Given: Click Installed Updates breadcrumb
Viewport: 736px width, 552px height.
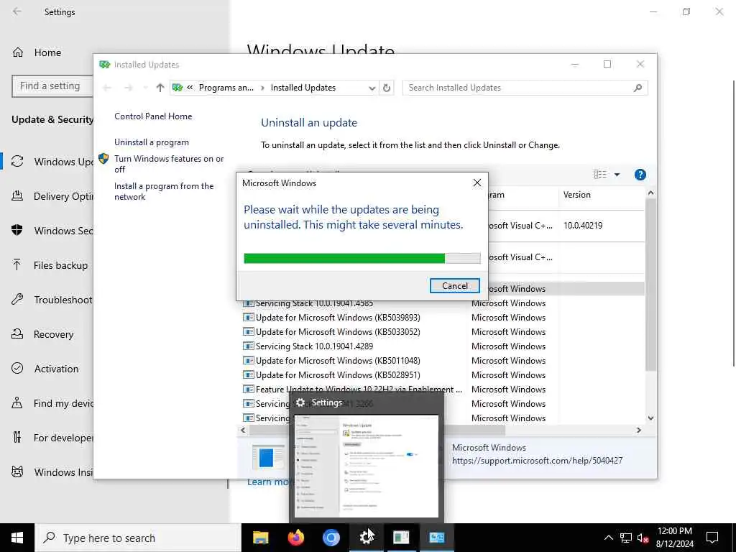Looking at the screenshot, I should tap(303, 88).
